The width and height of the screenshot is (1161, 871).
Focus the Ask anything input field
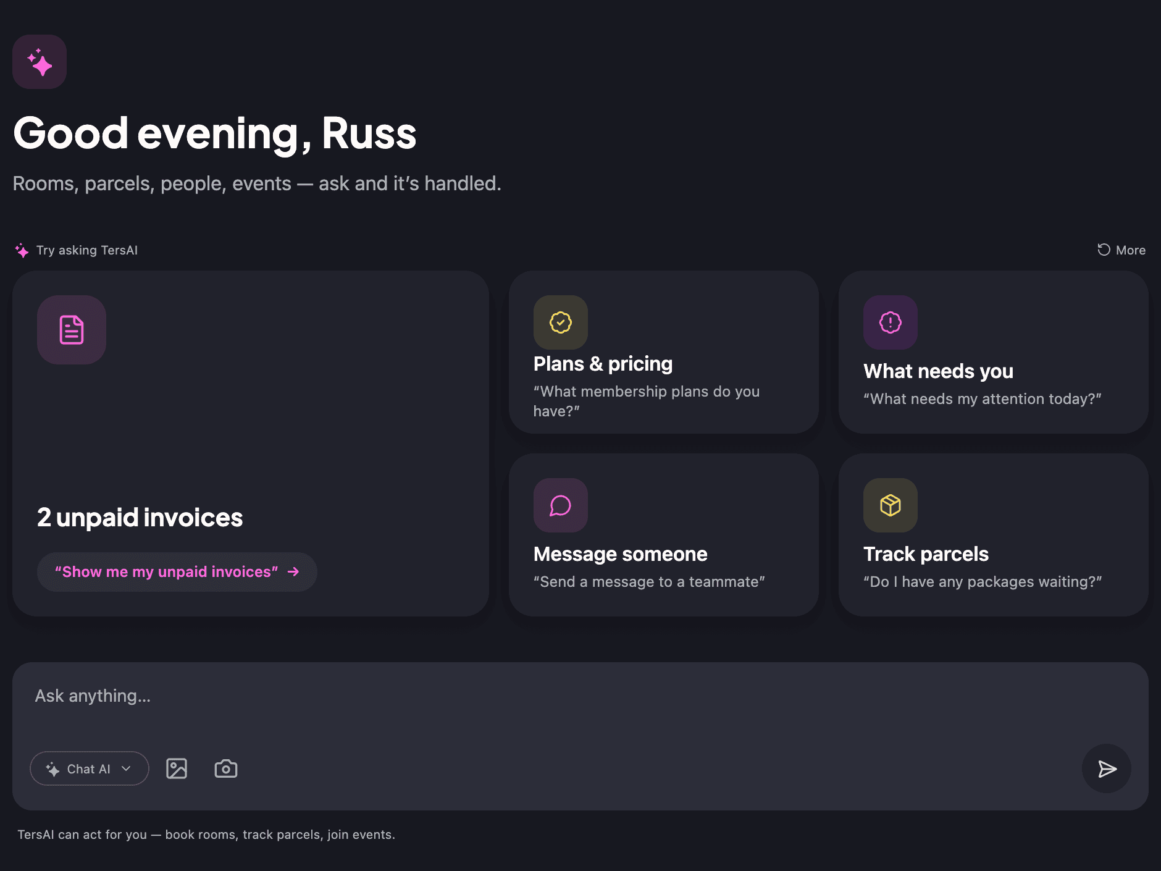click(x=580, y=696)
